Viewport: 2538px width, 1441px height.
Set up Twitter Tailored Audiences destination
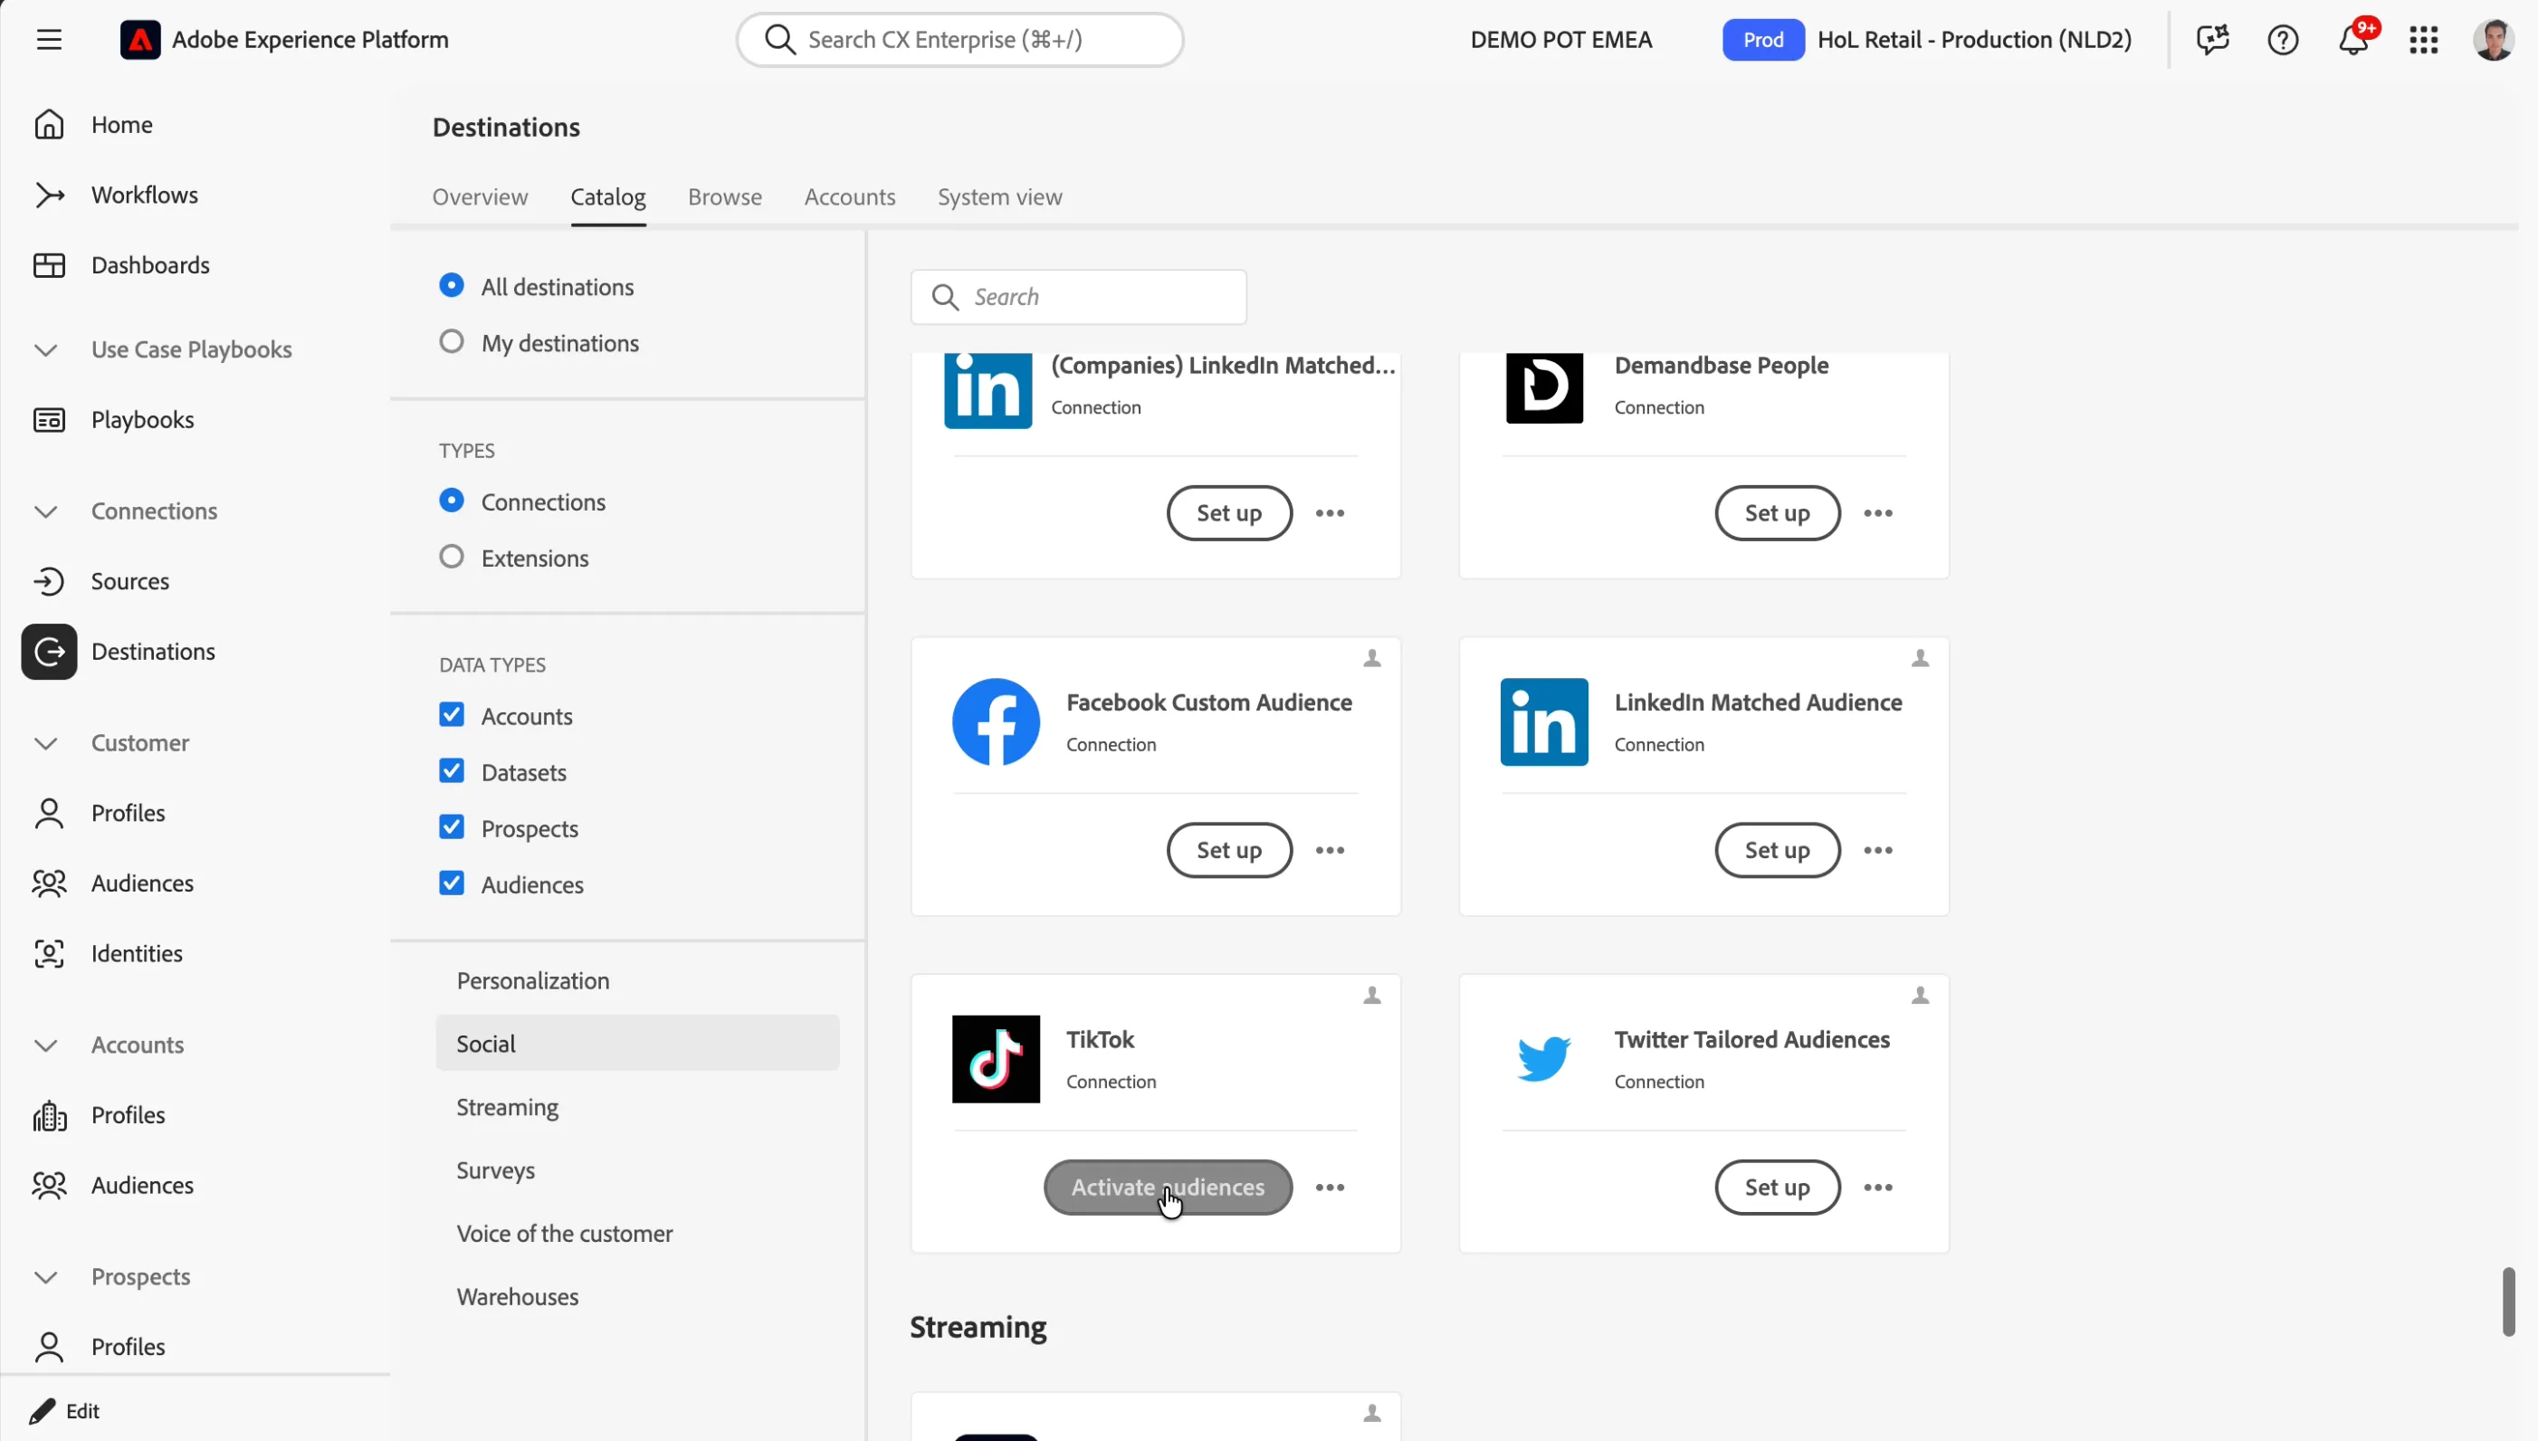point(1776,1187)
